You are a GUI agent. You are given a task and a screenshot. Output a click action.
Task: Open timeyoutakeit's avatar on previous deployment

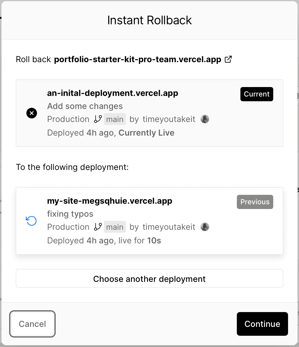click(x=205, y=227)
